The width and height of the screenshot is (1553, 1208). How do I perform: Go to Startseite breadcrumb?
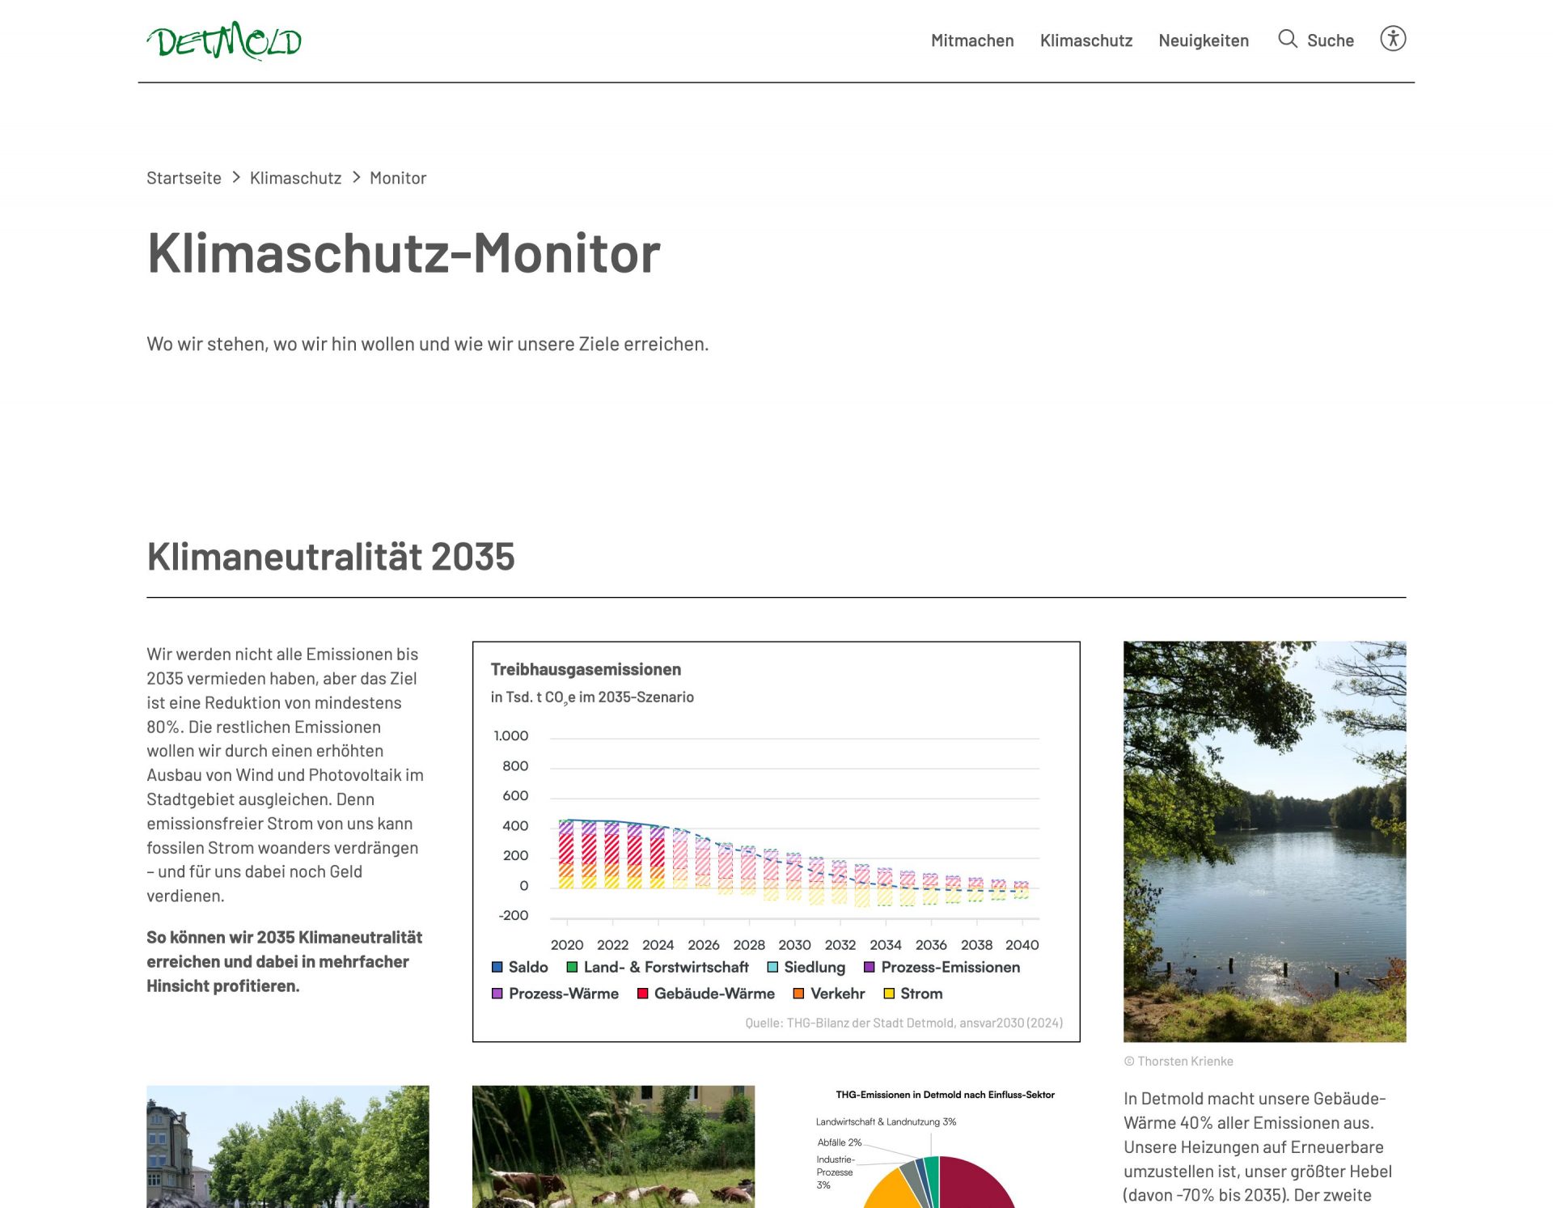pos(184,178)
